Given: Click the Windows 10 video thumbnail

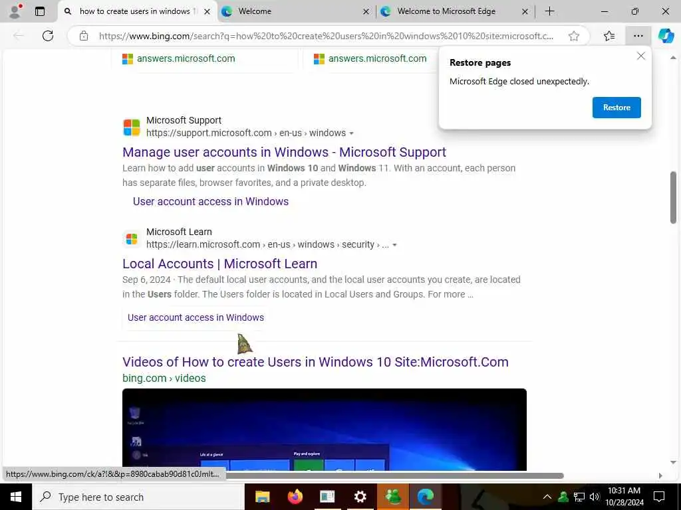Looking at the screenshot, I should pos(325,430).
